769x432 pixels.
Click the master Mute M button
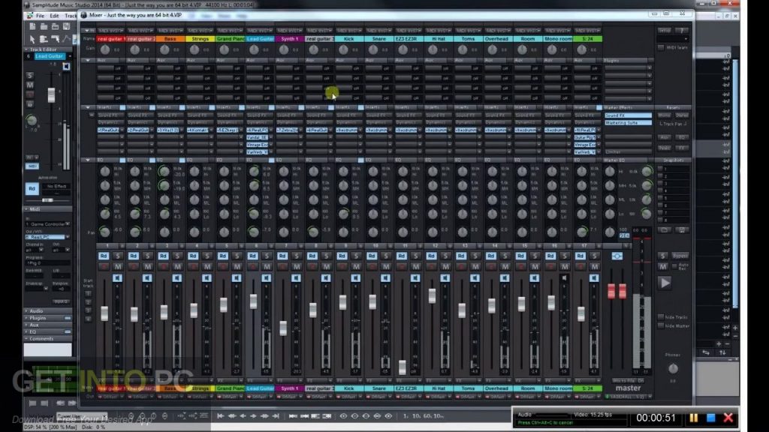pyautogui.click(x=662, y=266)
